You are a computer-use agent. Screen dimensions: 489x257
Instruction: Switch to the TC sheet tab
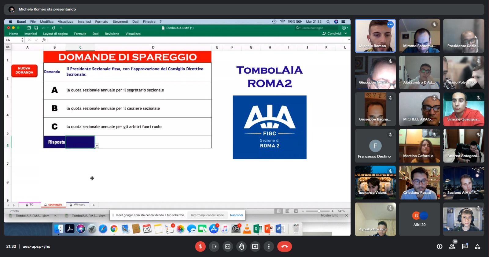(30, 205)
